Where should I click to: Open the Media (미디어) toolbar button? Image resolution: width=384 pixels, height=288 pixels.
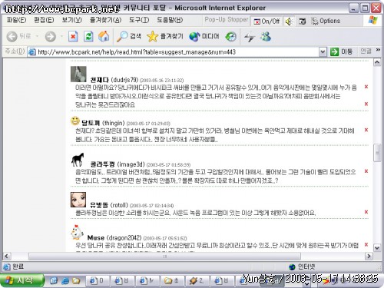coord(204,37)
